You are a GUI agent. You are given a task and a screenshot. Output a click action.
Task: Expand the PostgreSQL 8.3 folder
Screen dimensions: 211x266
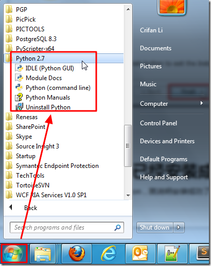(x=64, y=39)
